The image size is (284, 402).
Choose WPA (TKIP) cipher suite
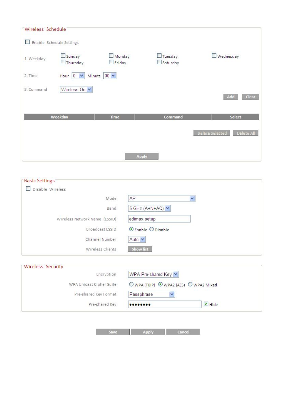[x=131, y=284]
